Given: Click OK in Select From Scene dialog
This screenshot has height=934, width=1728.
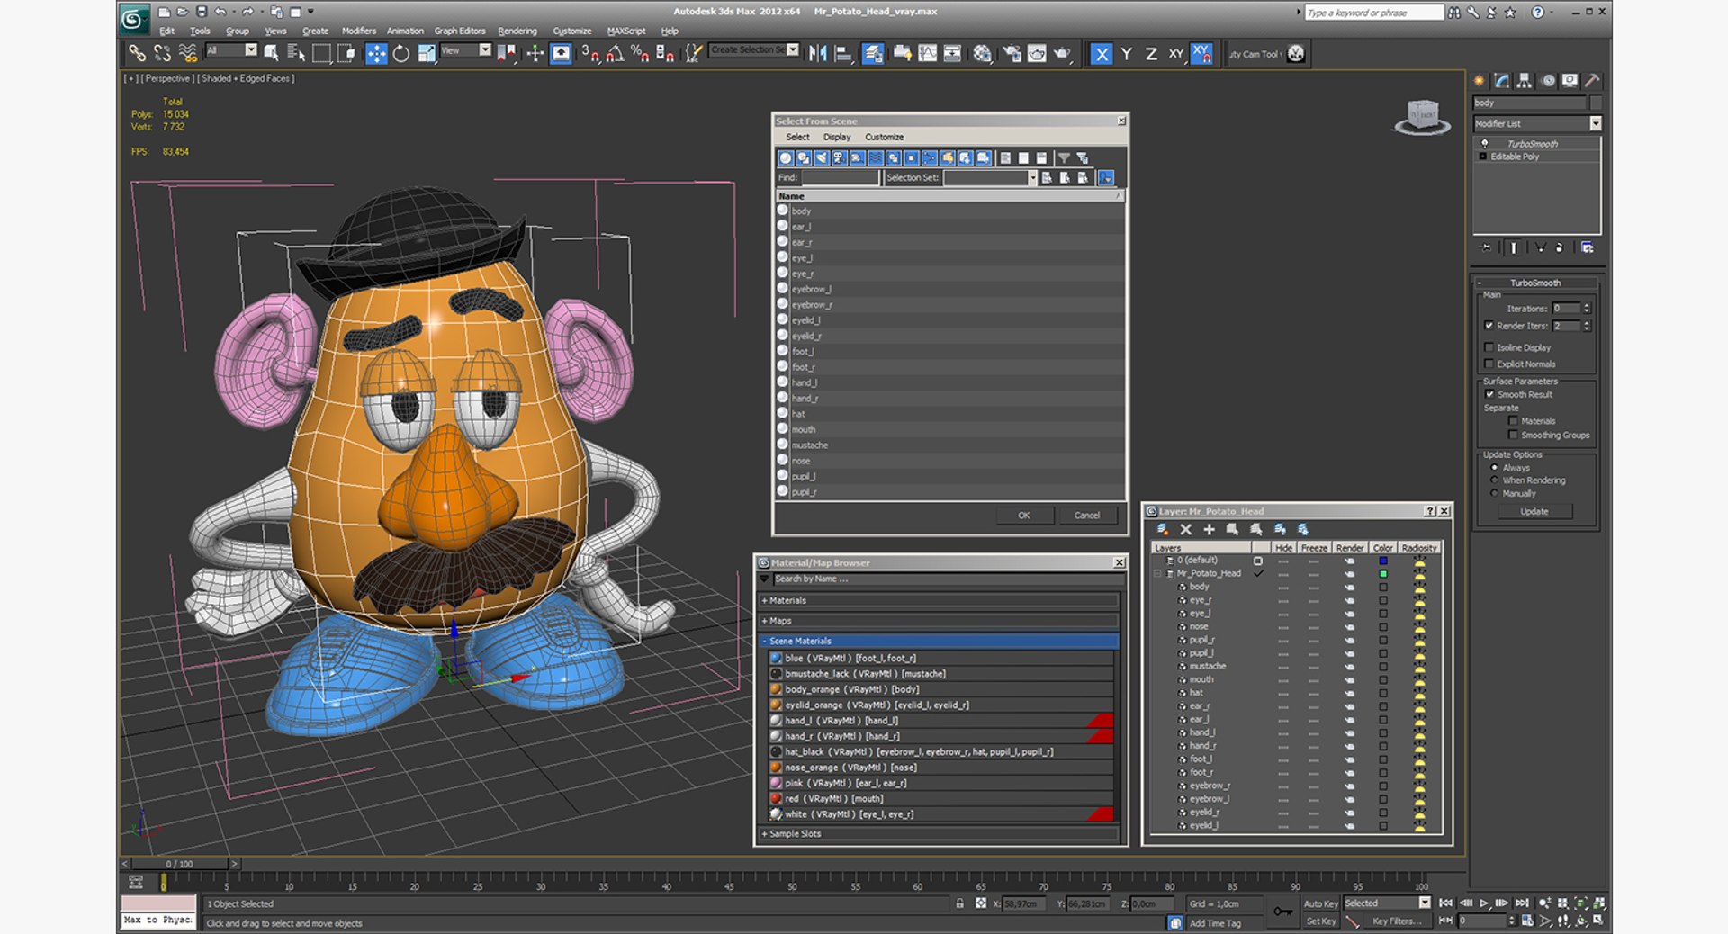Looking at the screenshot, I should [1024, 516].
